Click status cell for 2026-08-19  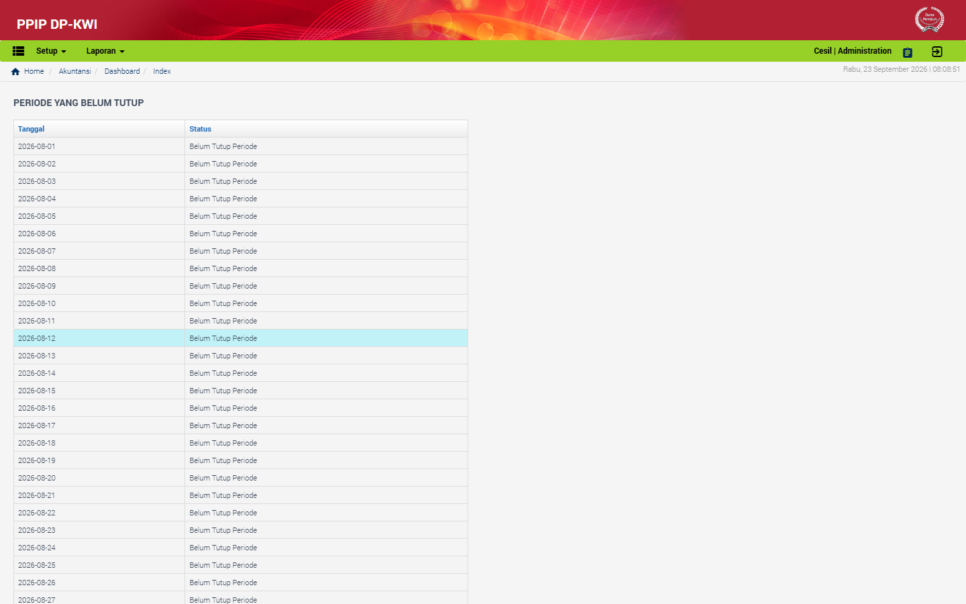coord(326,460)
